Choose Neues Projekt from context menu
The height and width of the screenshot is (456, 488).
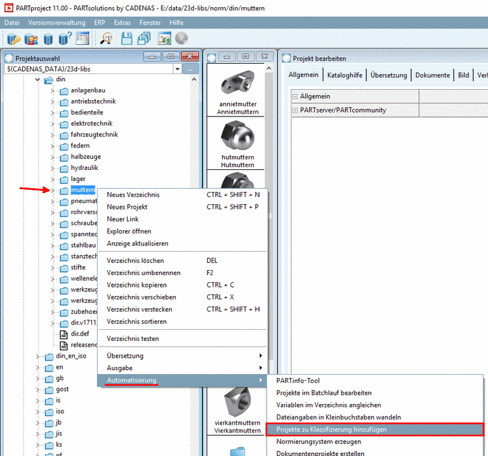(183, 207)
